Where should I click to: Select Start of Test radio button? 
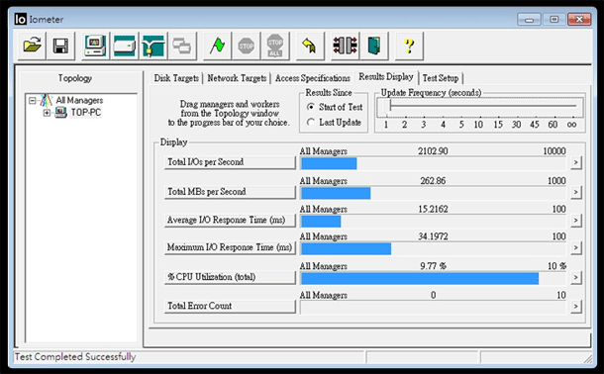[311, 107]
